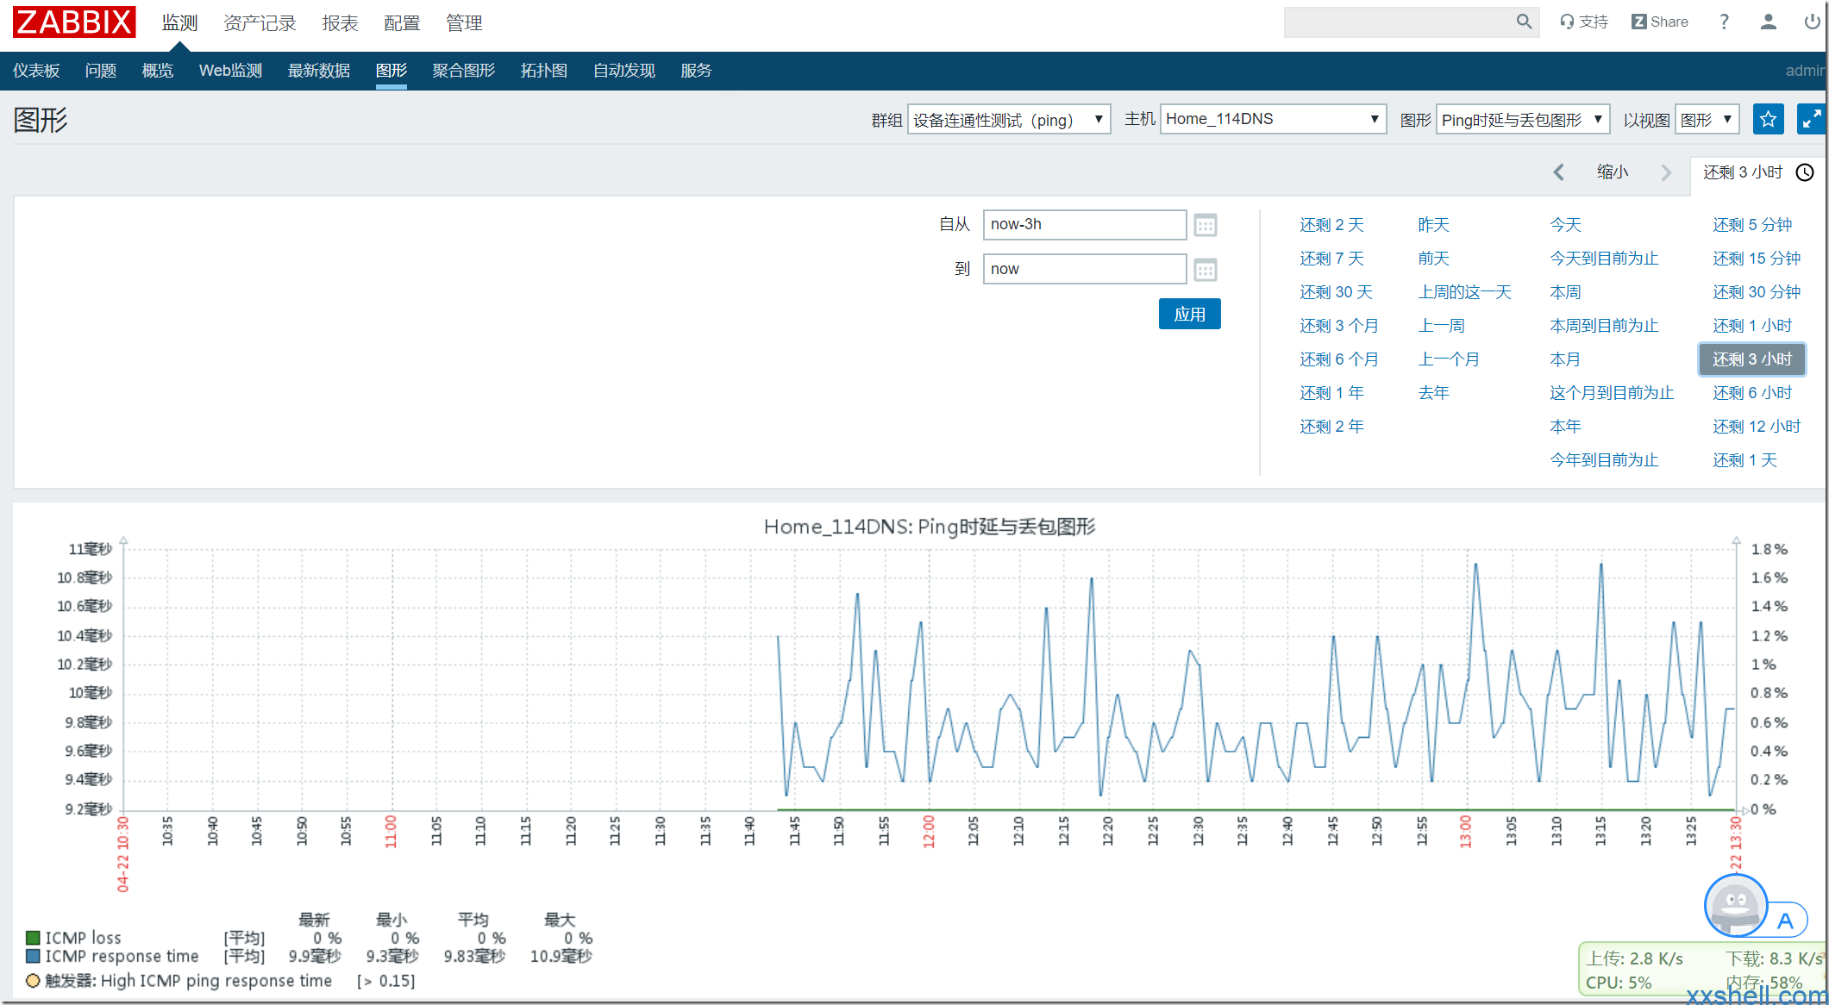Click the top search box
The height and width of the screenshot is (1005, 1829).
click(x=1411, y=22)
